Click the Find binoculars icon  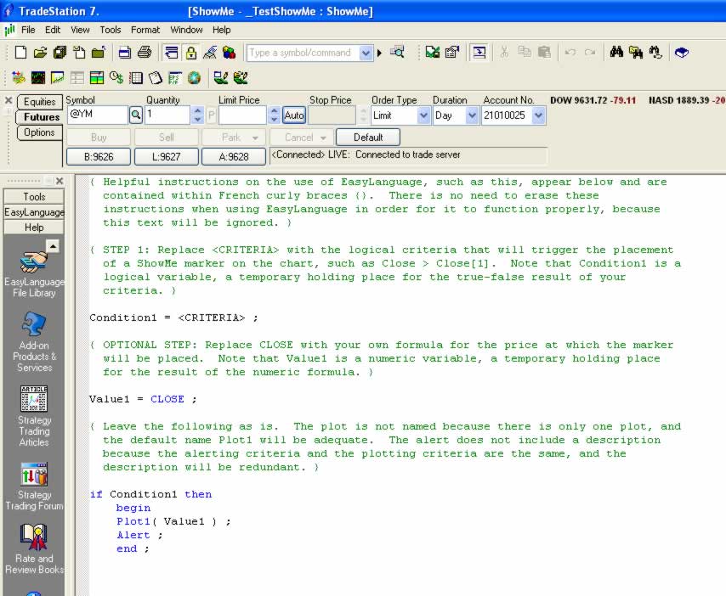[616, 53]
